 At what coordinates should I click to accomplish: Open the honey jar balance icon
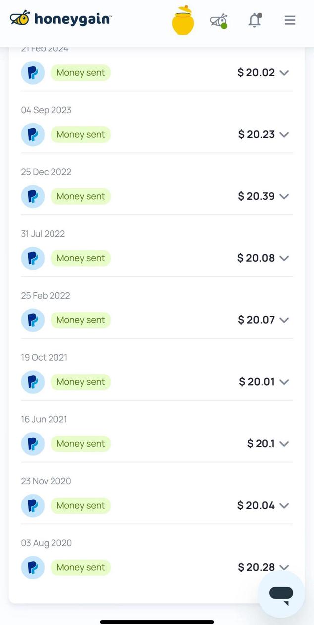pyautogui.click(x=183, y=20)
